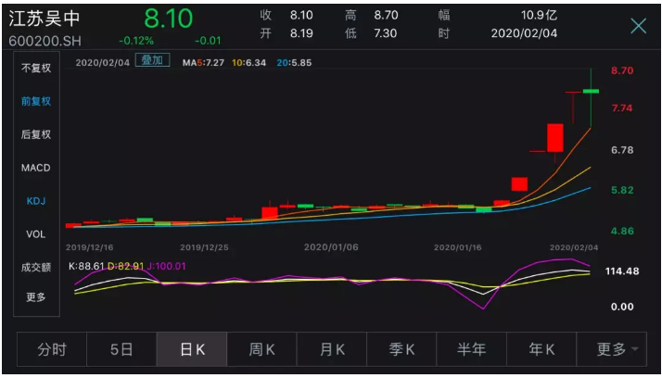This screenshot has height=378, width=662.
Task: Click the date label 2019/12/16
Action: [x=90, y=247]
